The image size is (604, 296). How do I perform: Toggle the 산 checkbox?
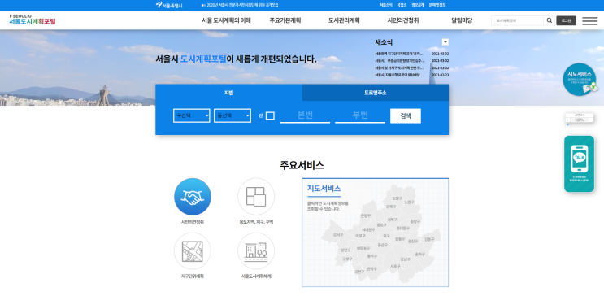(270, 115)
